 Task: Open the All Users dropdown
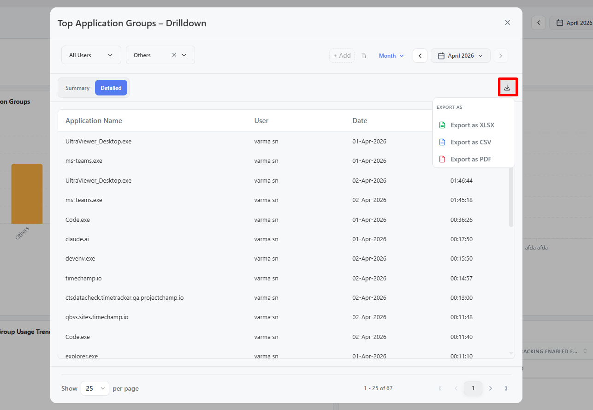(91, 55)
